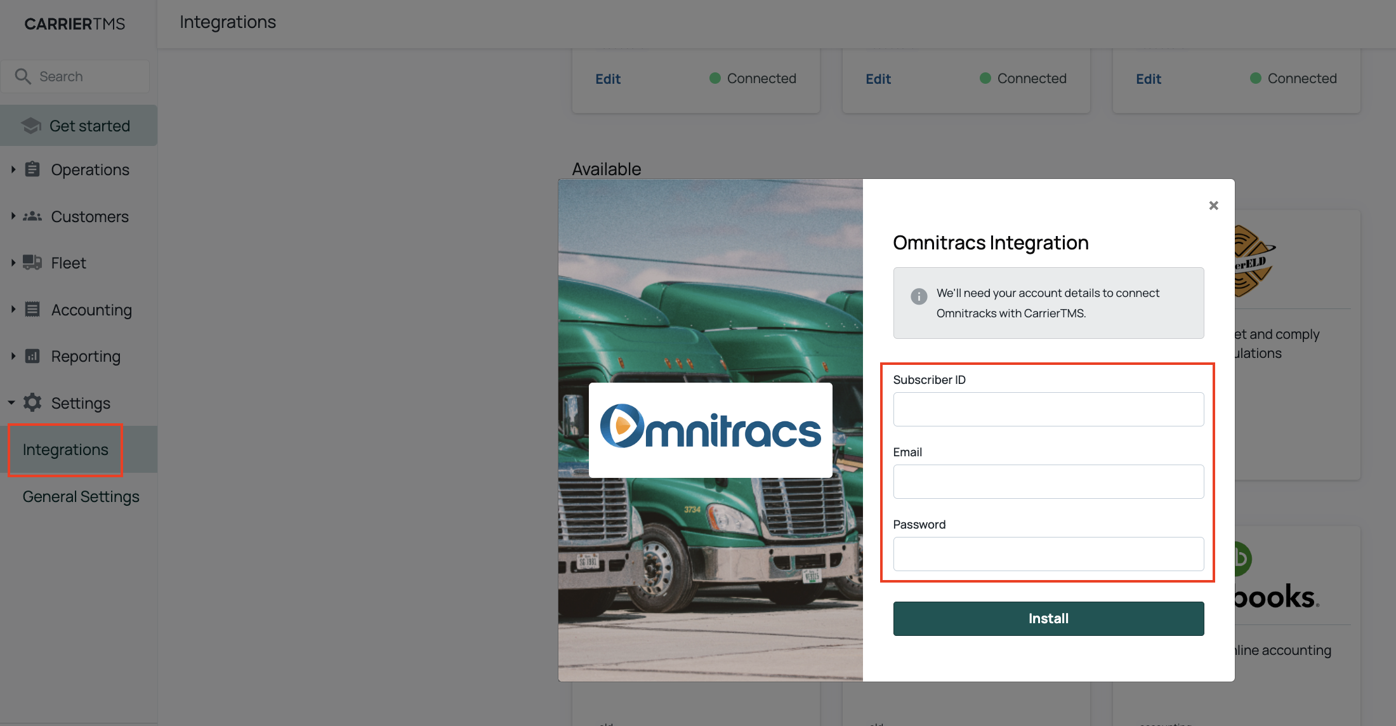1396x726 pixels.
Task: Click the Accounting ledger icon
Action: tap(32, 310)
